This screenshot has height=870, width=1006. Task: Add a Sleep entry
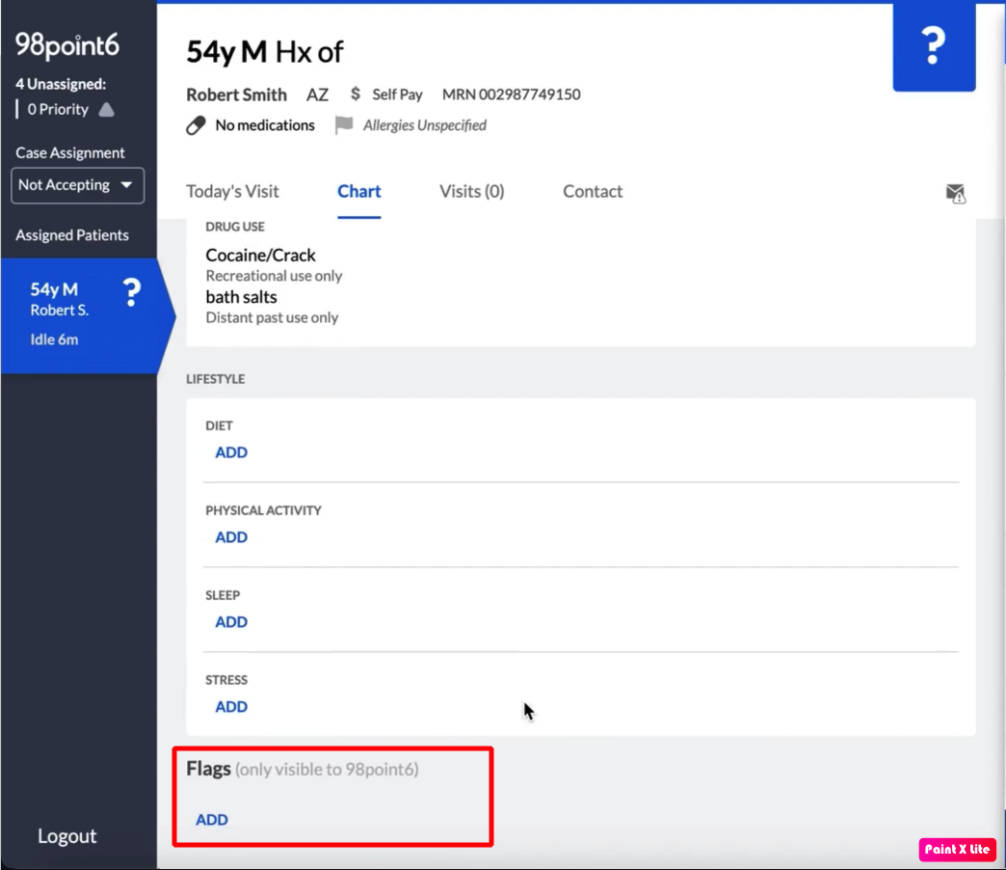coord(231,622)
